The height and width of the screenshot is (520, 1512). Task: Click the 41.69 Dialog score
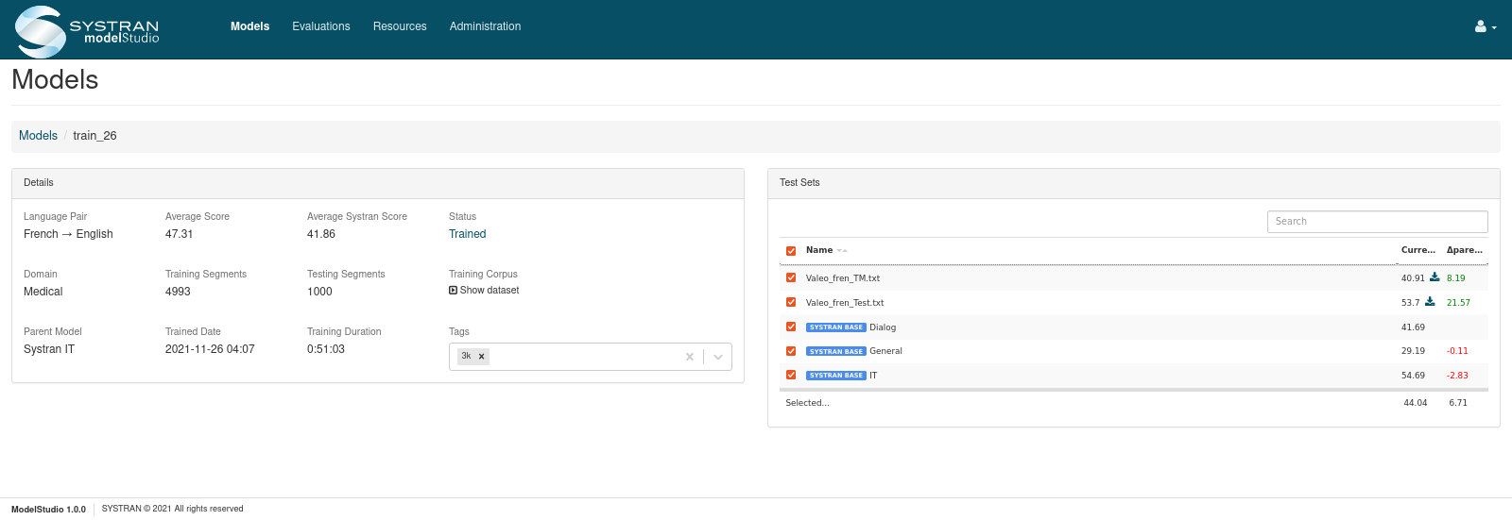click(1413, 327)
